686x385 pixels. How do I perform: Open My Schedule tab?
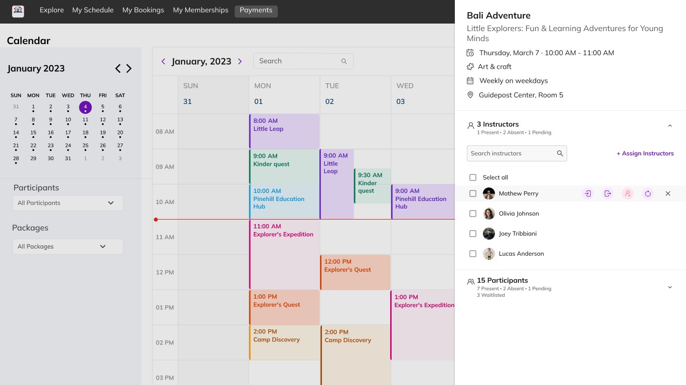point(93,10)
